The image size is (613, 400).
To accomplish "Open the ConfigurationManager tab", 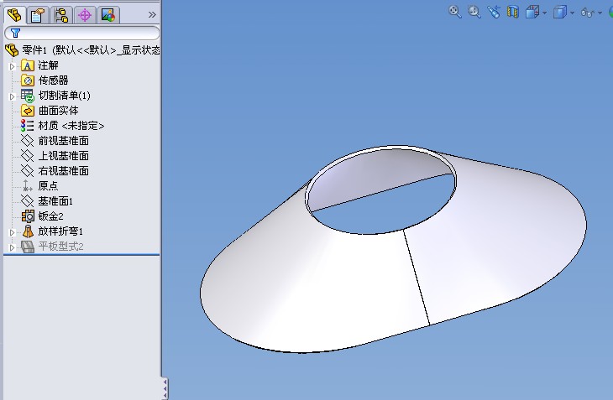I will (61, 16).
